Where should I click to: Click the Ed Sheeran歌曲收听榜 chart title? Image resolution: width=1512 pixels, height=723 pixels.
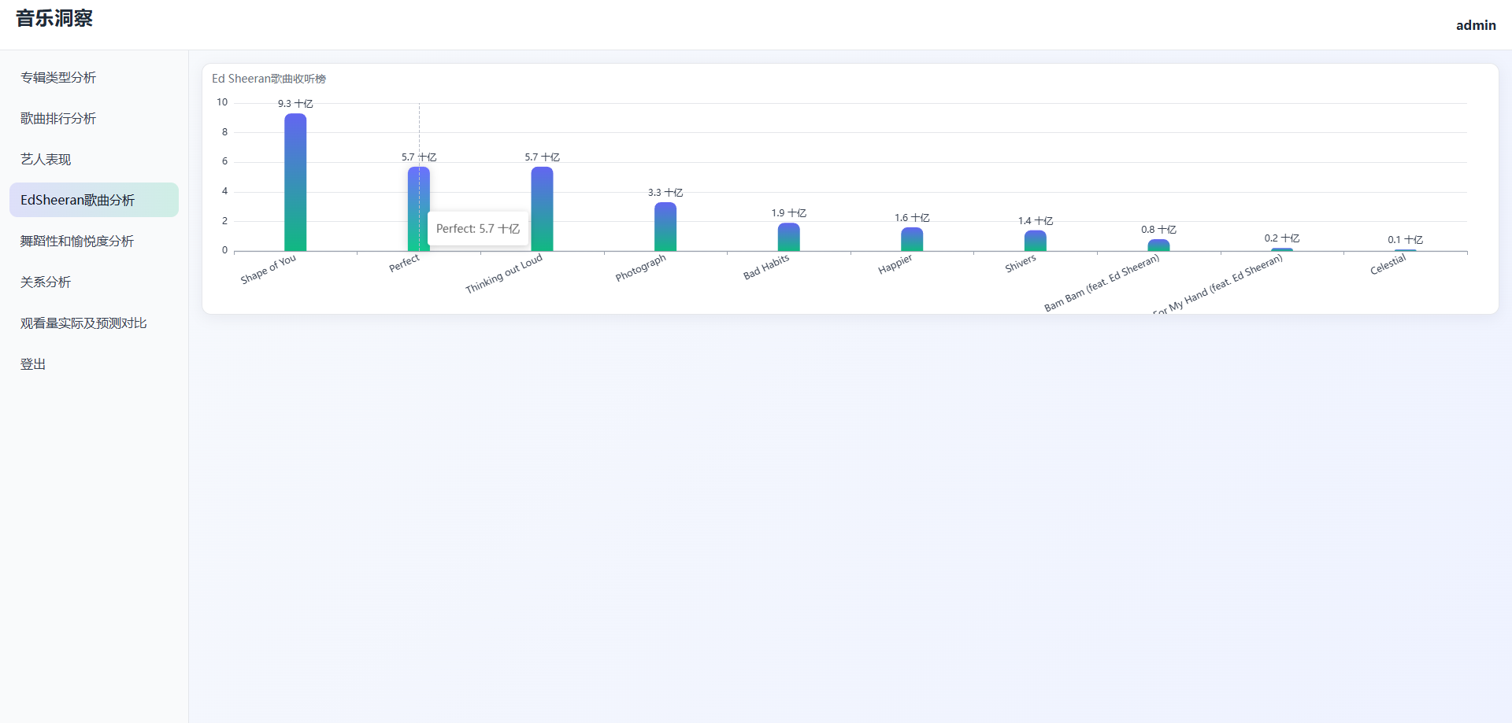(269, 79)
